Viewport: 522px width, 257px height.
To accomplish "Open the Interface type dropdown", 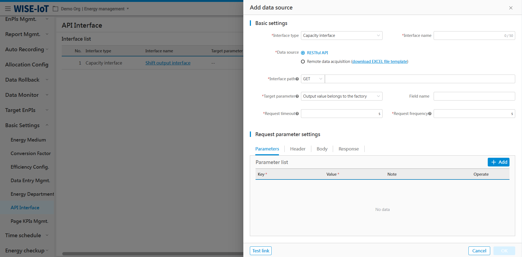I will click(x=341, y=36).
